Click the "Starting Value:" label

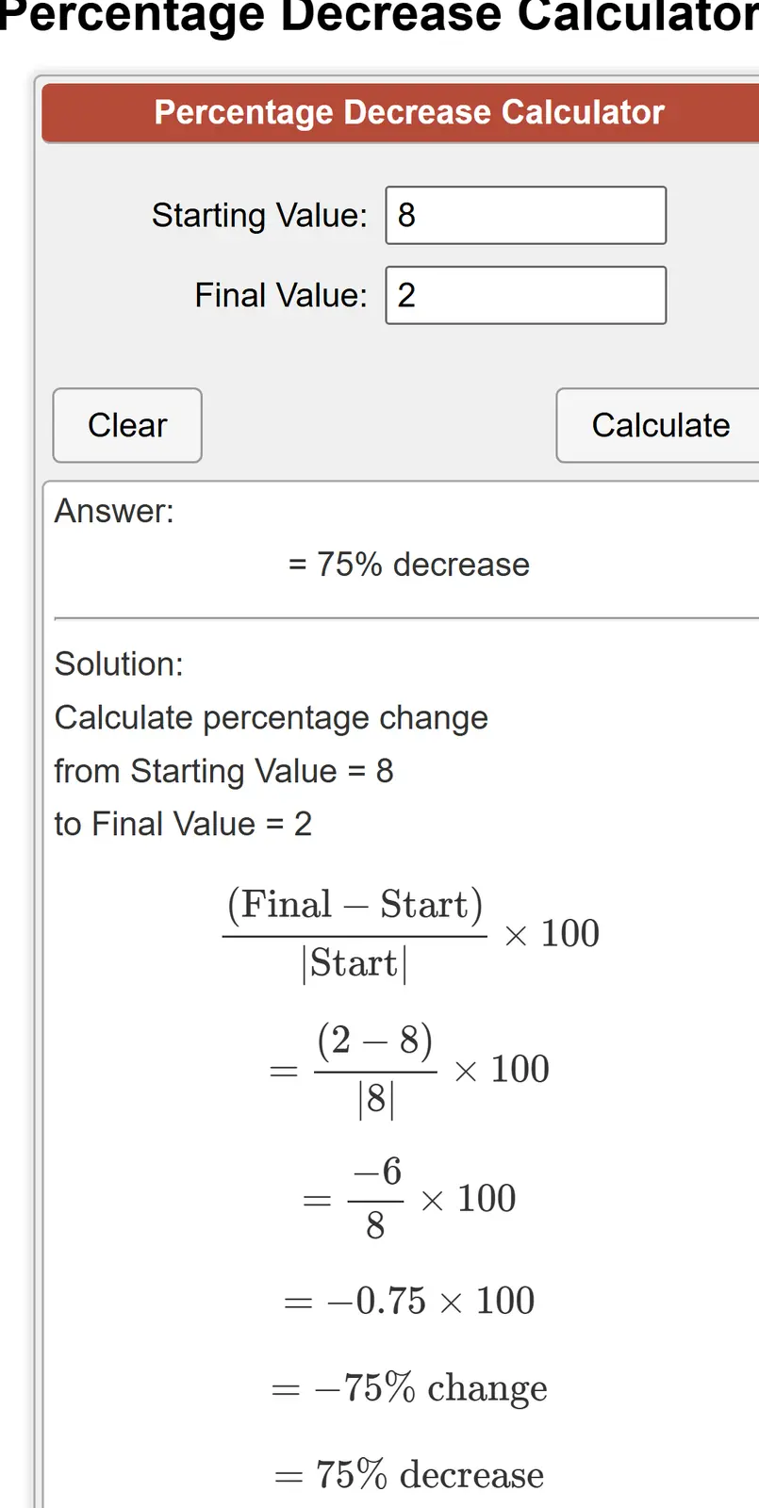click(259, 216)
